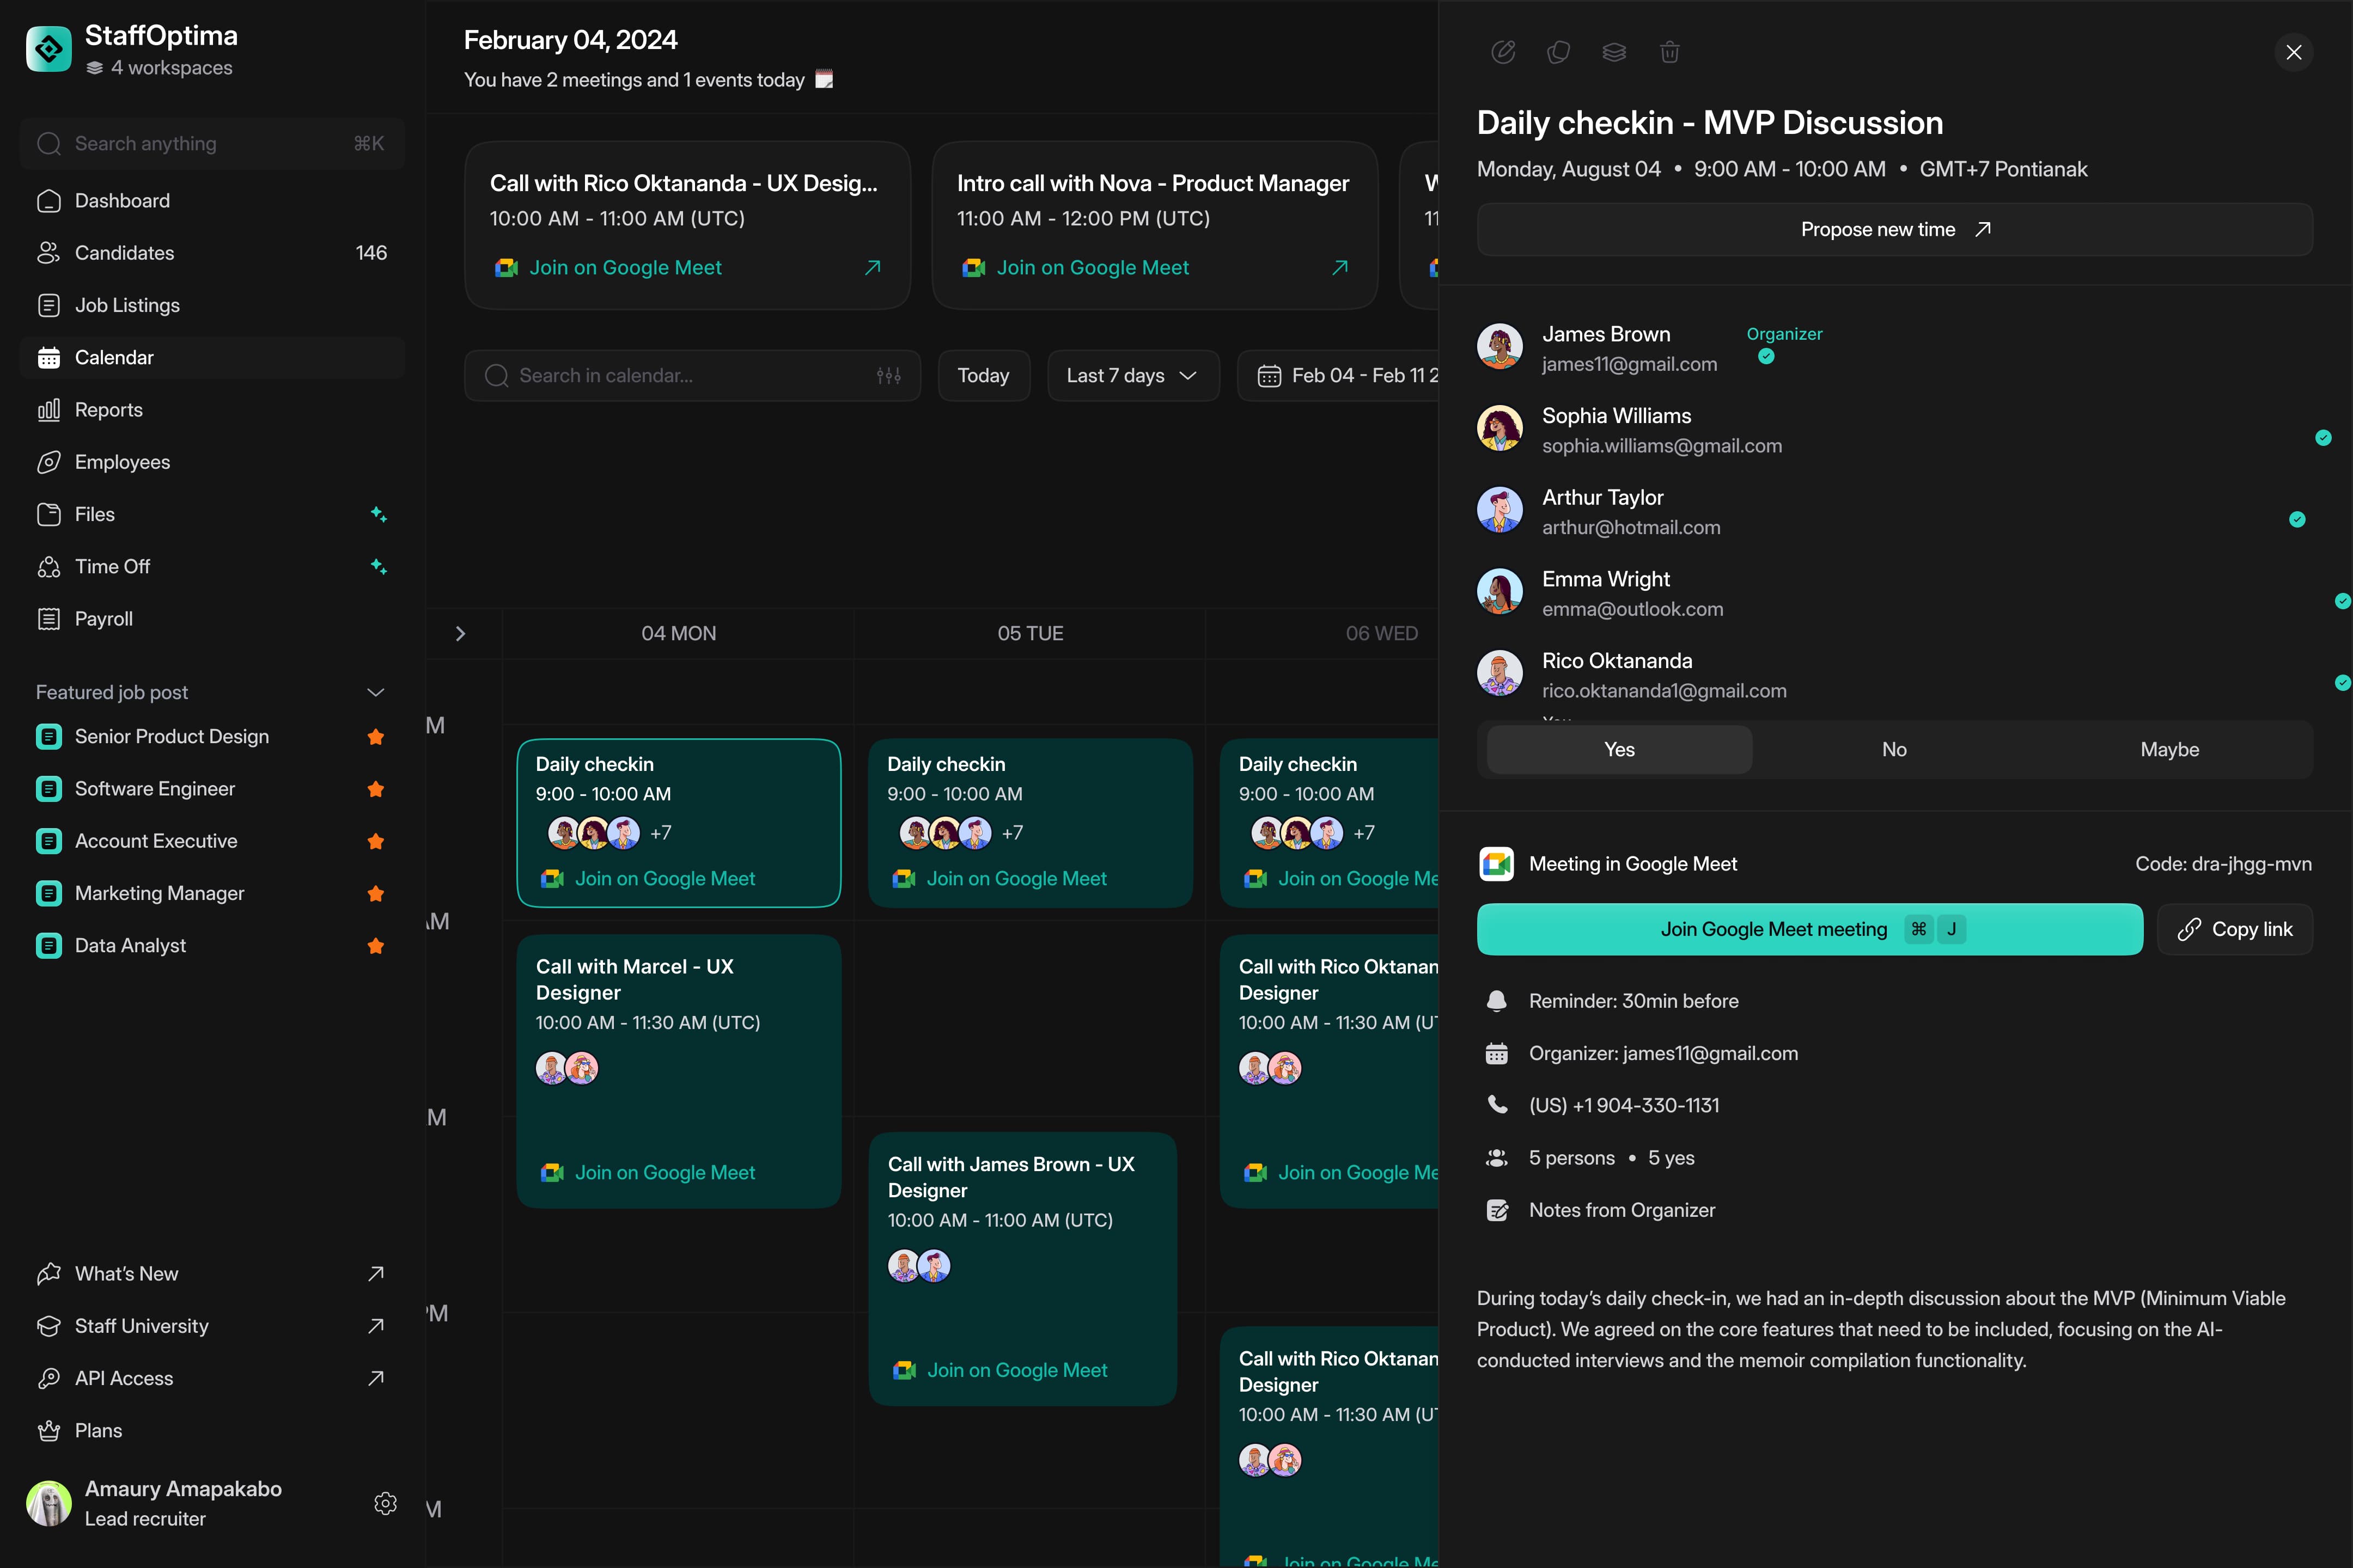Open the API Access link
Image resolution: width=2353 pixels, height=1568 pixels.
(x=212, y=1379)
